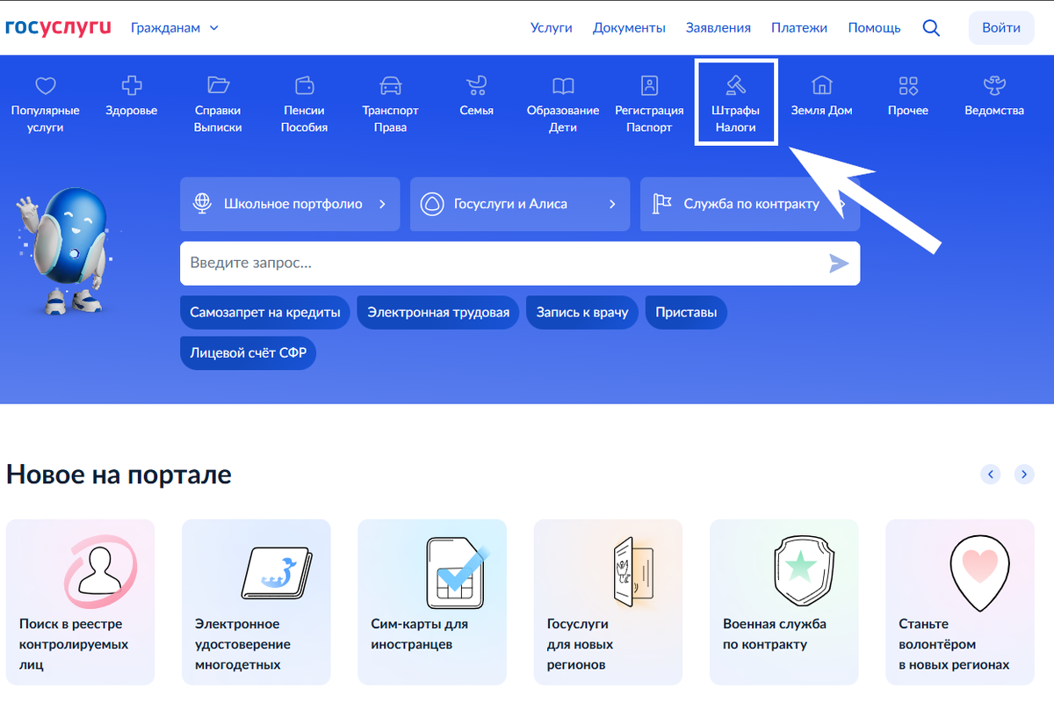The width and height of the screenshot is (1054, 725).
Task: Select the Самозапрет на кредиты chip
Action: (x=265, y=313)
